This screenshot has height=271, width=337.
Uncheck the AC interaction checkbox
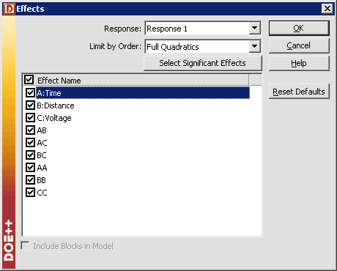click(30, 143)
